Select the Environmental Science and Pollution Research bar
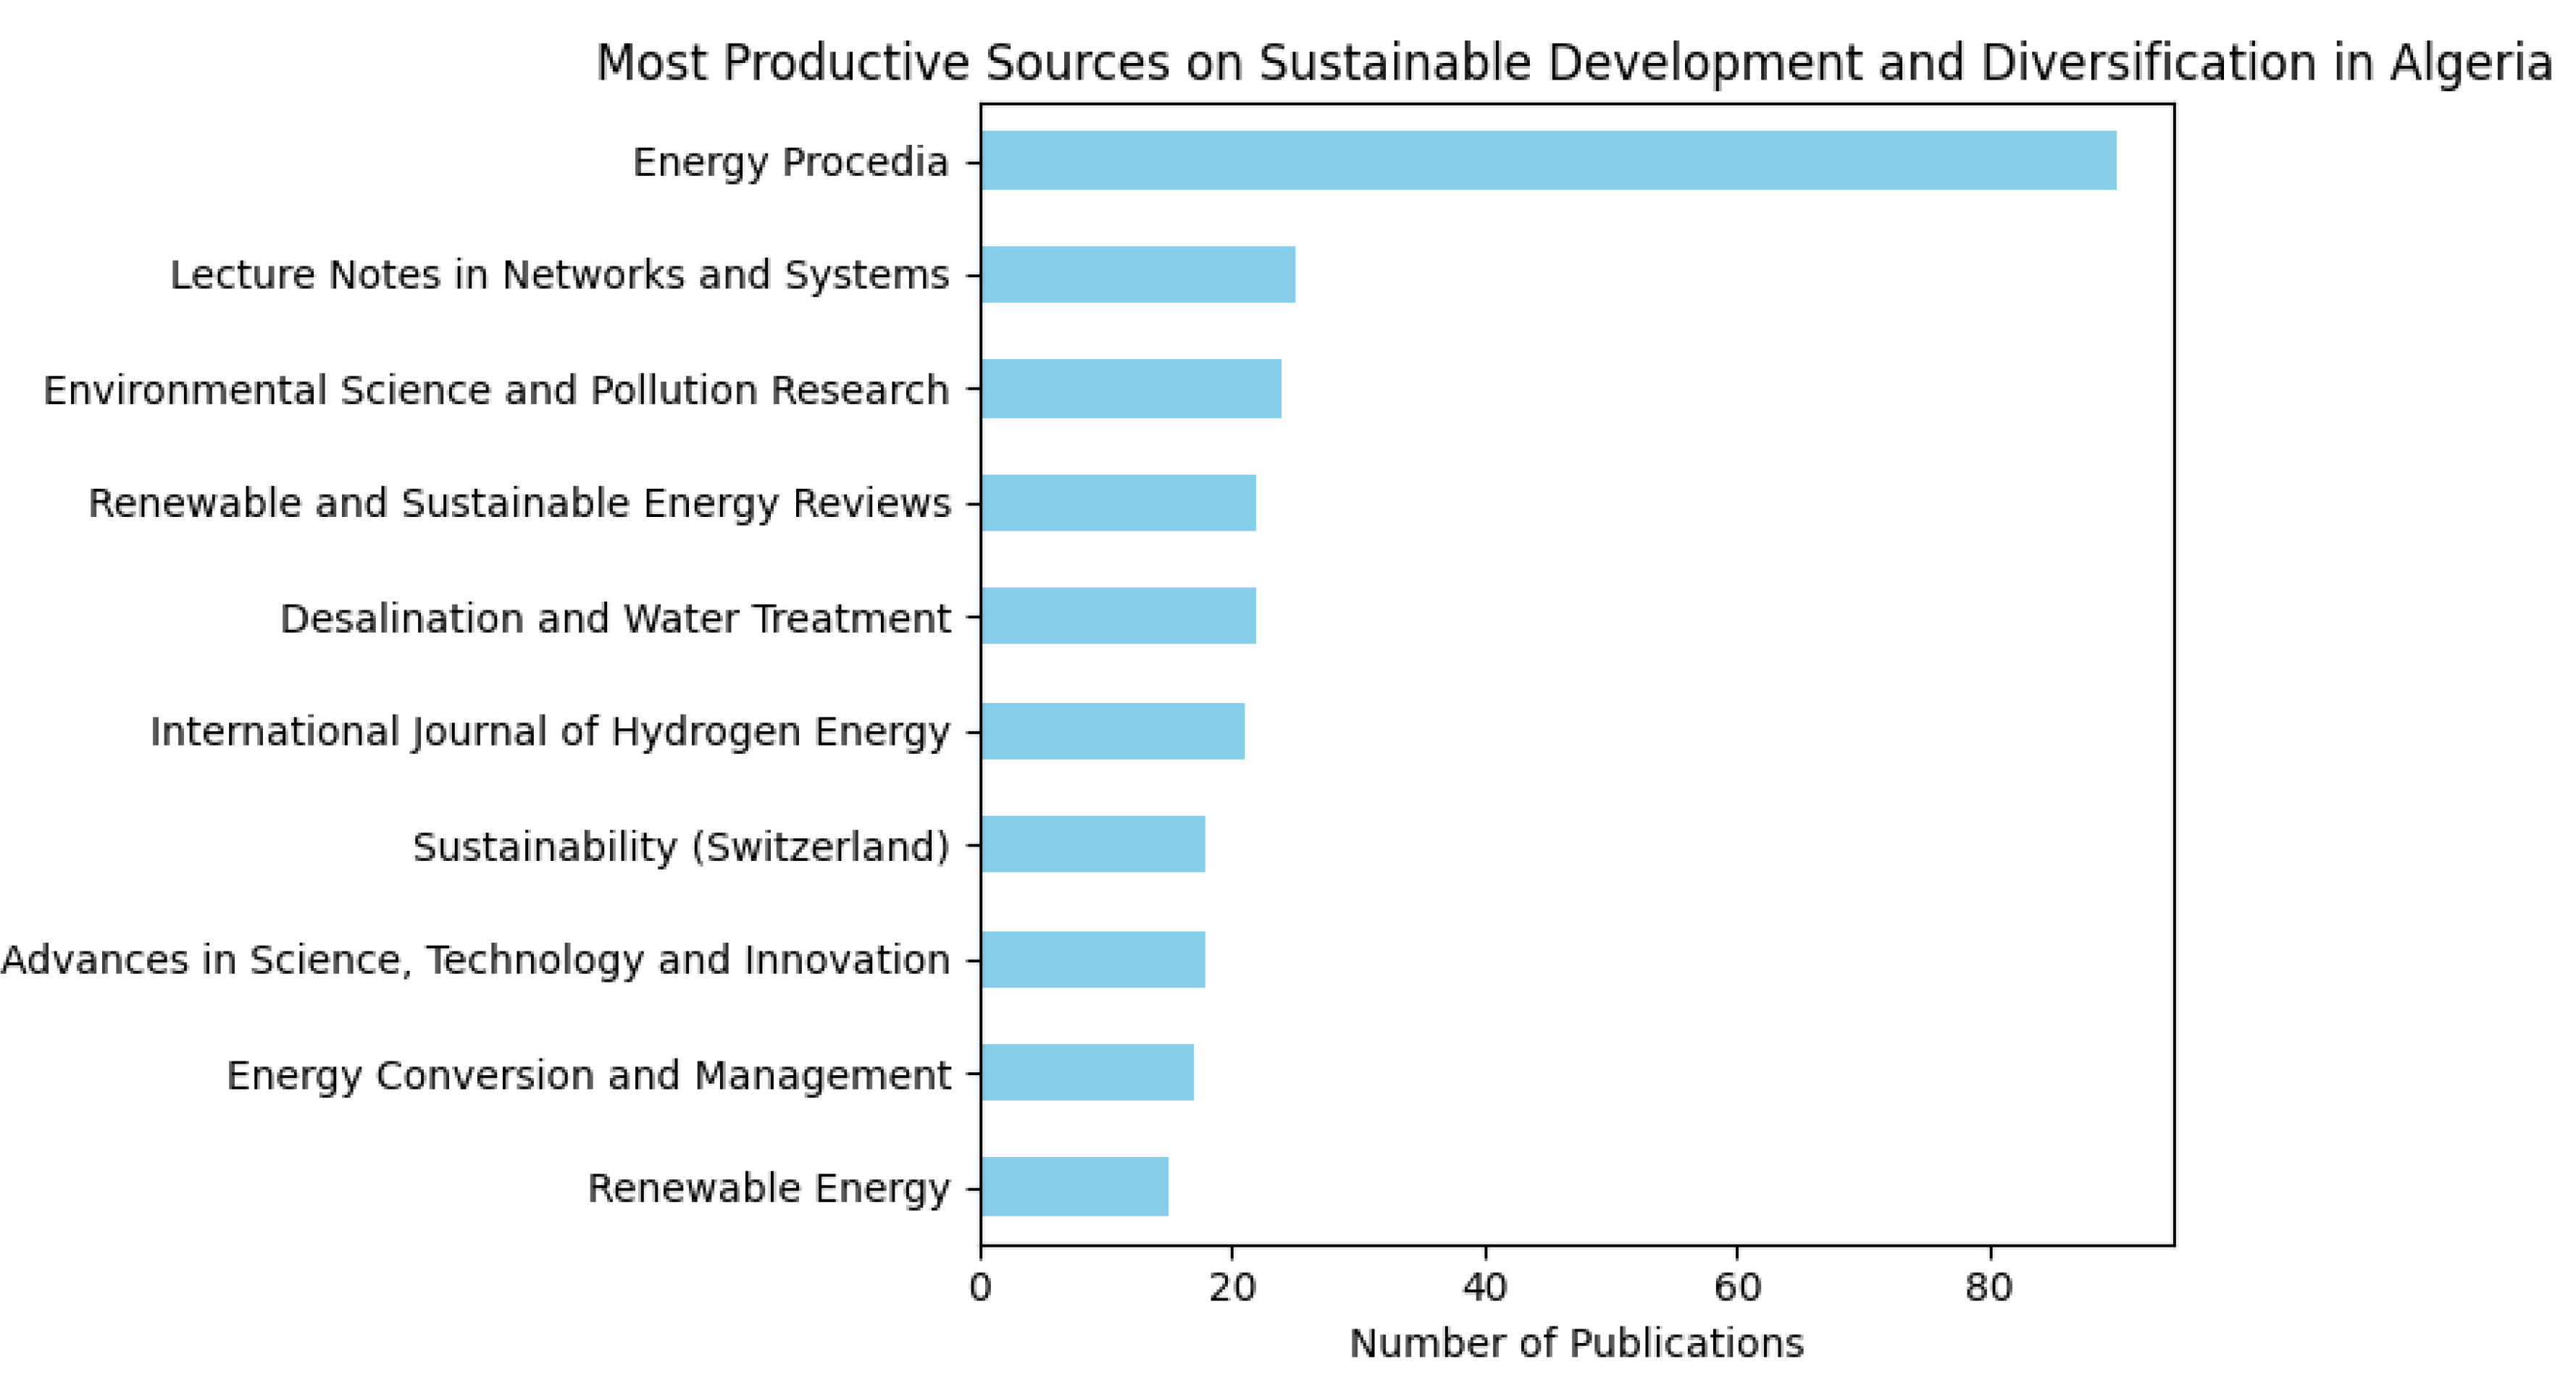The width and height of the screenshot is (2576, 1380). (x=1131, y=389)
